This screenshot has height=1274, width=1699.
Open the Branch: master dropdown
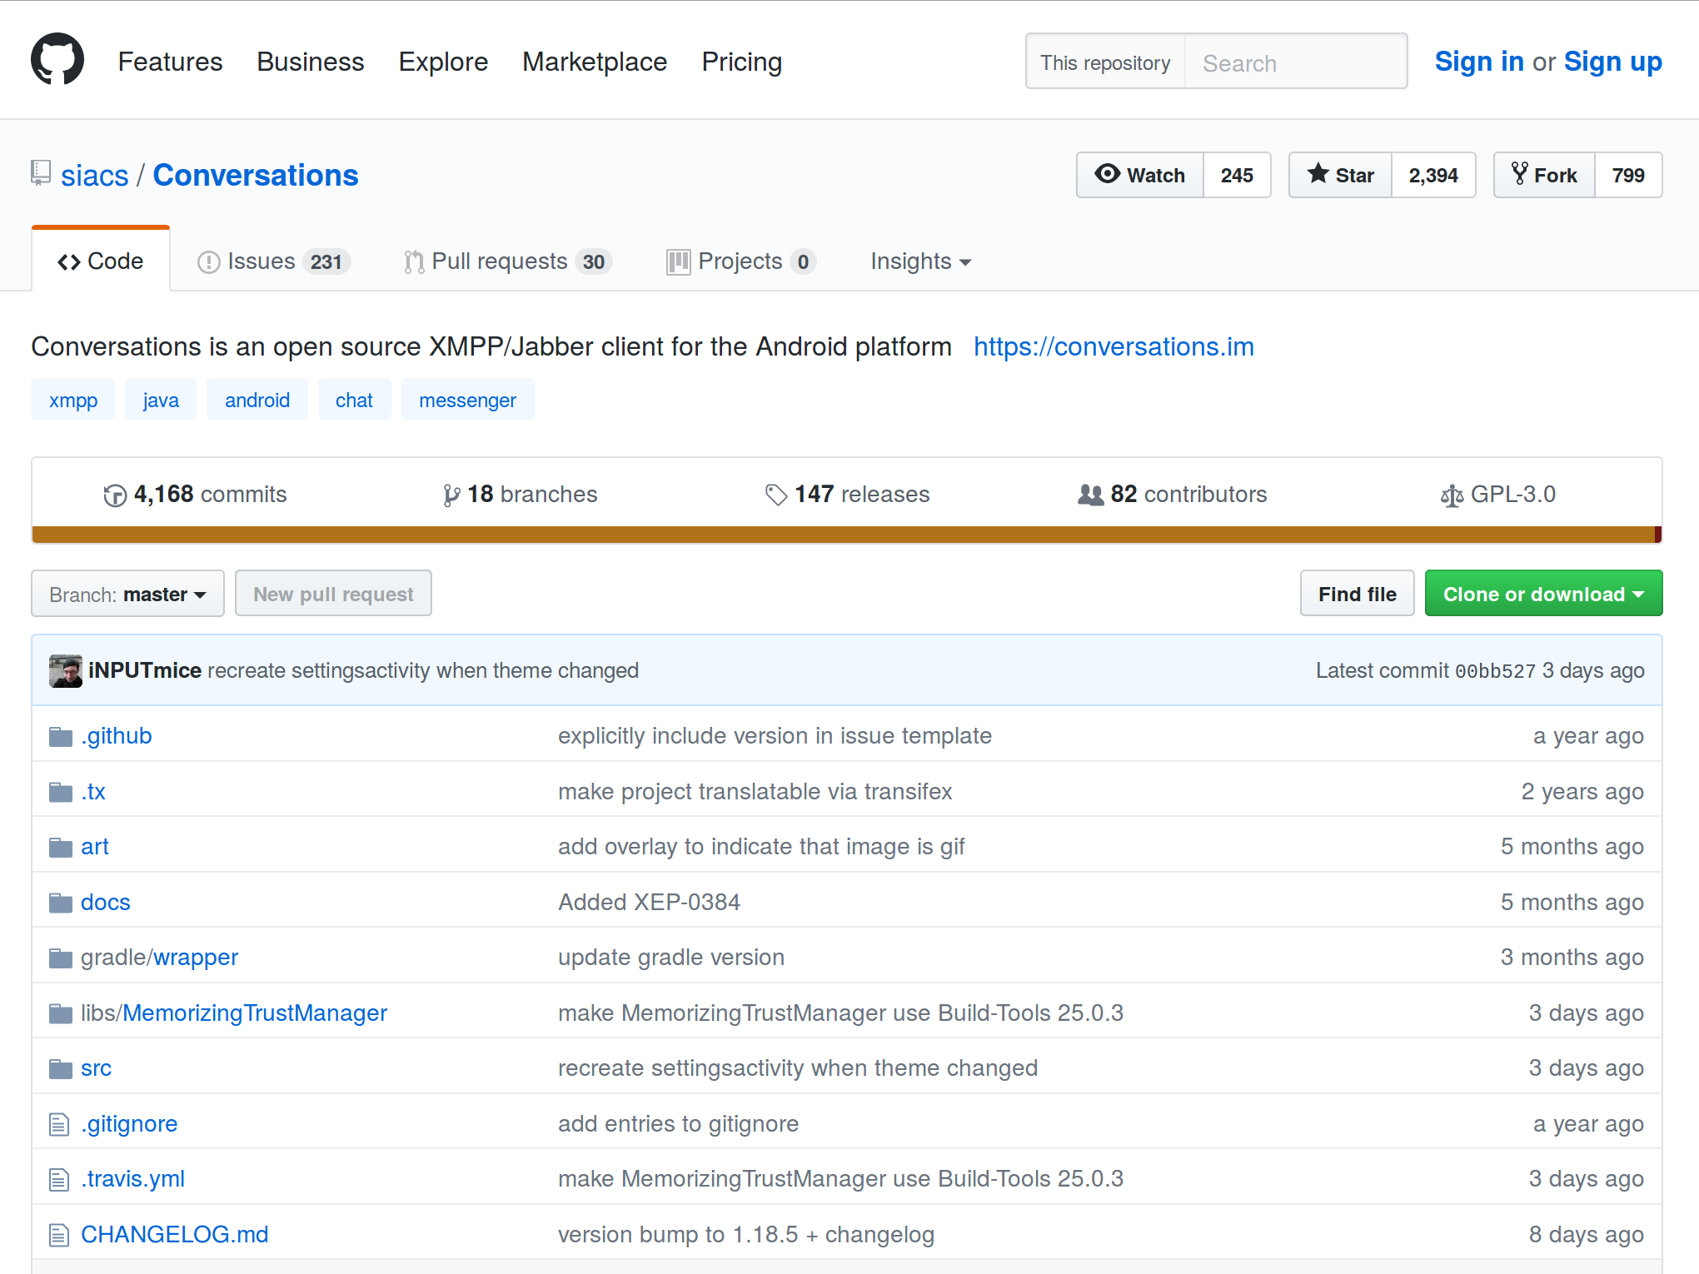[x=127, y=594]
